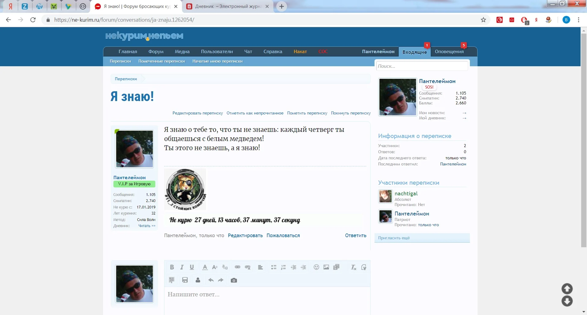Screen dimensions: 587x315
Task: Switch to the Дневник browser tab
Action: 228,6
